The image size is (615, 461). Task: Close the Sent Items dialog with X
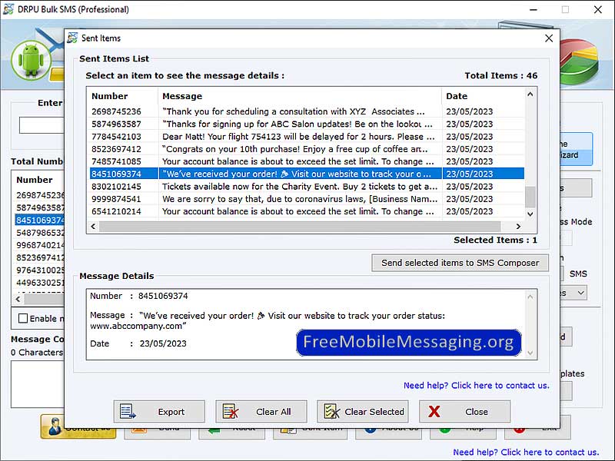549,38
